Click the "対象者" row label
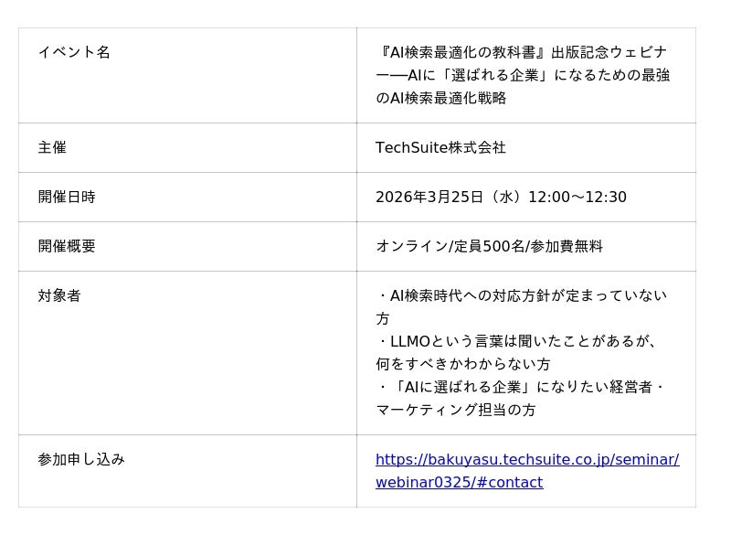 [59, 295]
